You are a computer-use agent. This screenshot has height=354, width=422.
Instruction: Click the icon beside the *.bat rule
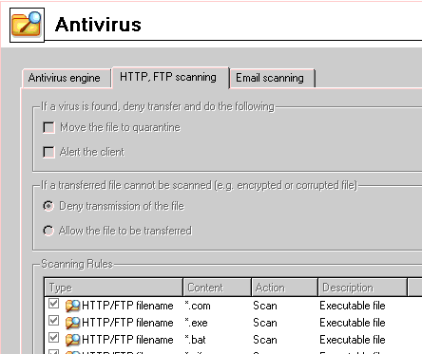(72, 340)
